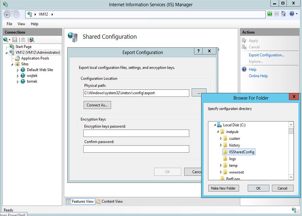302x216 pixels.
Task: Click Application Pools tree node
Action: [35, 58]
